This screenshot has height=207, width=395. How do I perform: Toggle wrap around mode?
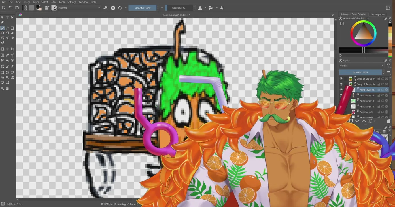tap(222, 8)
